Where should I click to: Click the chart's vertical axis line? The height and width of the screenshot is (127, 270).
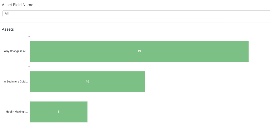coord(30,82)
